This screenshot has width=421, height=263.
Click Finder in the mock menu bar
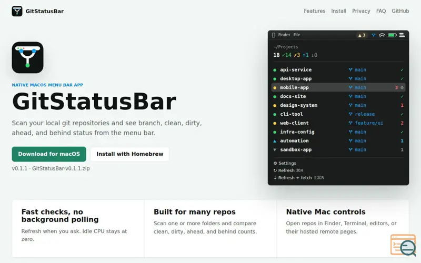284,35
